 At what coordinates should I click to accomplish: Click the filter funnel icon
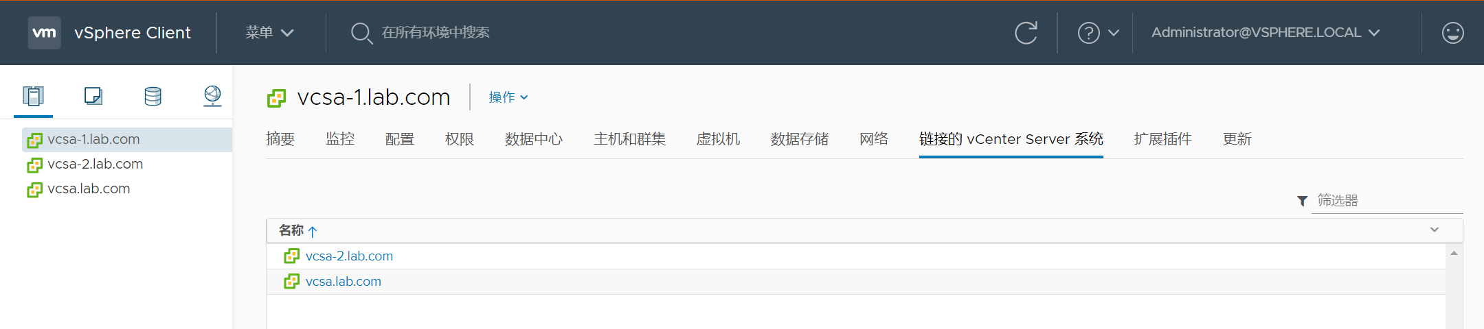pyautogui.click(x=1302, y=201)
